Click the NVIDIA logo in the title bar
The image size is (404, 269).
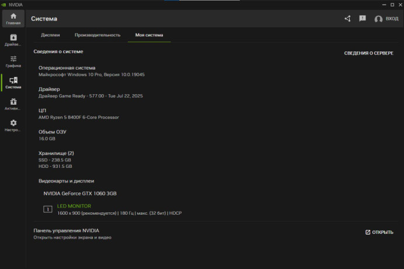click(4, 5)
